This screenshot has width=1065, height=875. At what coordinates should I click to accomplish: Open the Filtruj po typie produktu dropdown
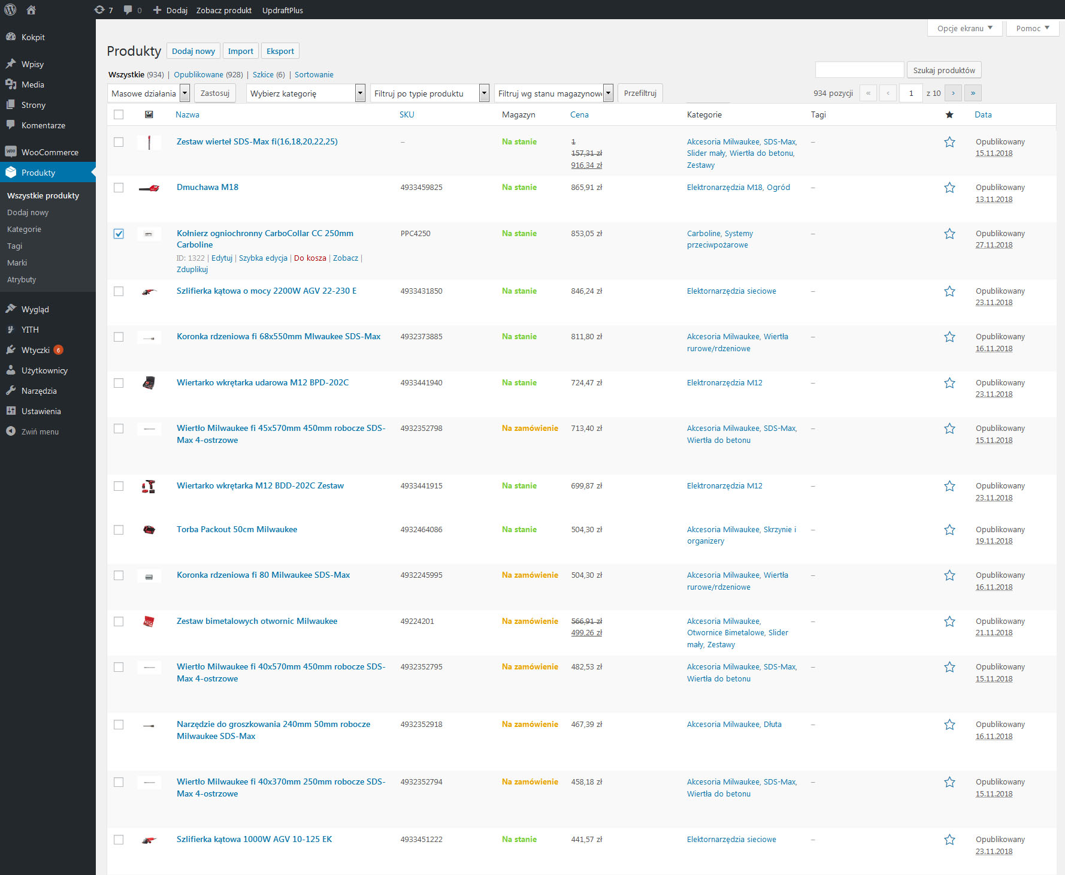pos(429,93)
